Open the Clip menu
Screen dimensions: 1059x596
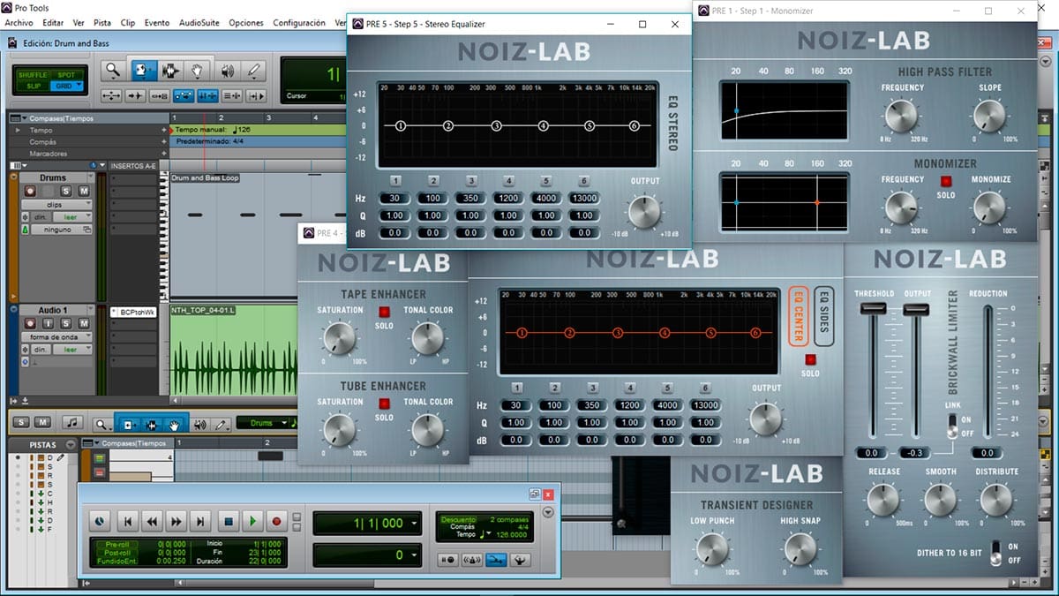(128, 22)
